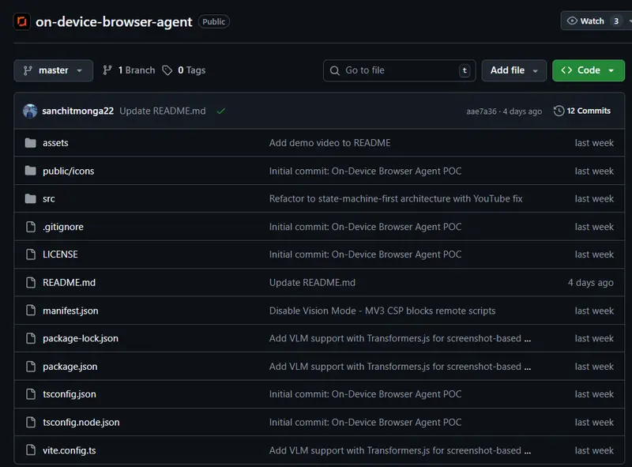
Task: Click the green checkmark on the latest commit
Action: click(x=220, y=111)
